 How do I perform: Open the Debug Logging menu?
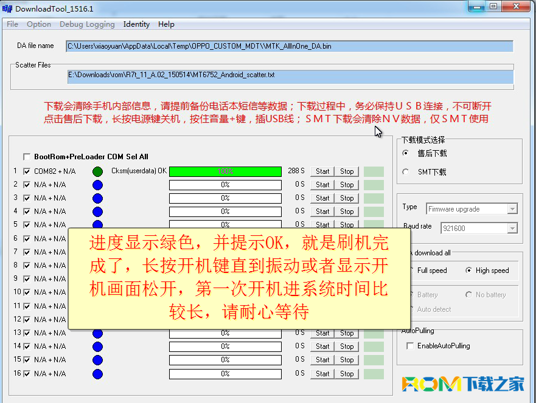[x=87, y=24]
